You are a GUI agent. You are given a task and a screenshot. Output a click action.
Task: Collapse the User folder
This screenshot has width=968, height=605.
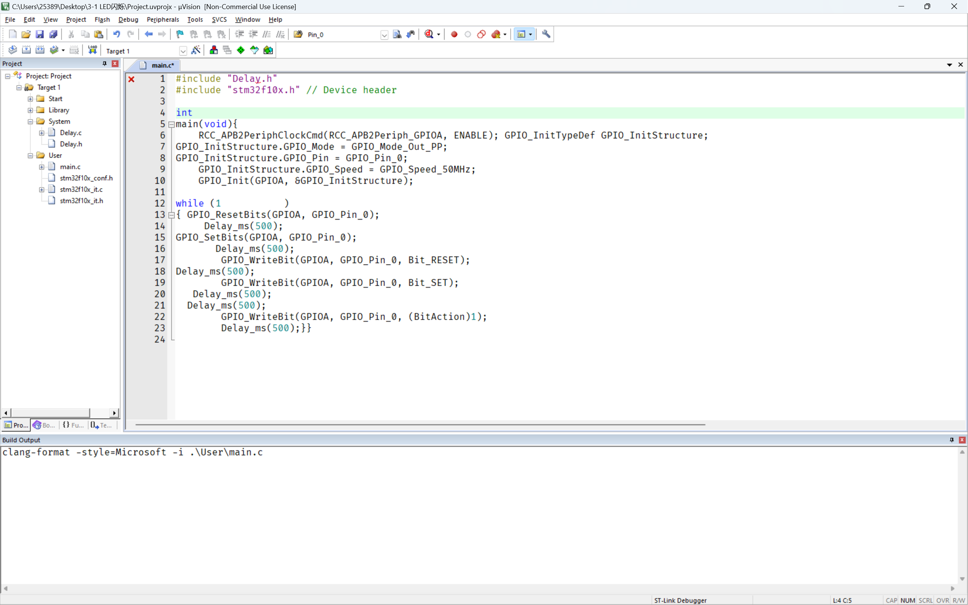click(x=30, y=156)
